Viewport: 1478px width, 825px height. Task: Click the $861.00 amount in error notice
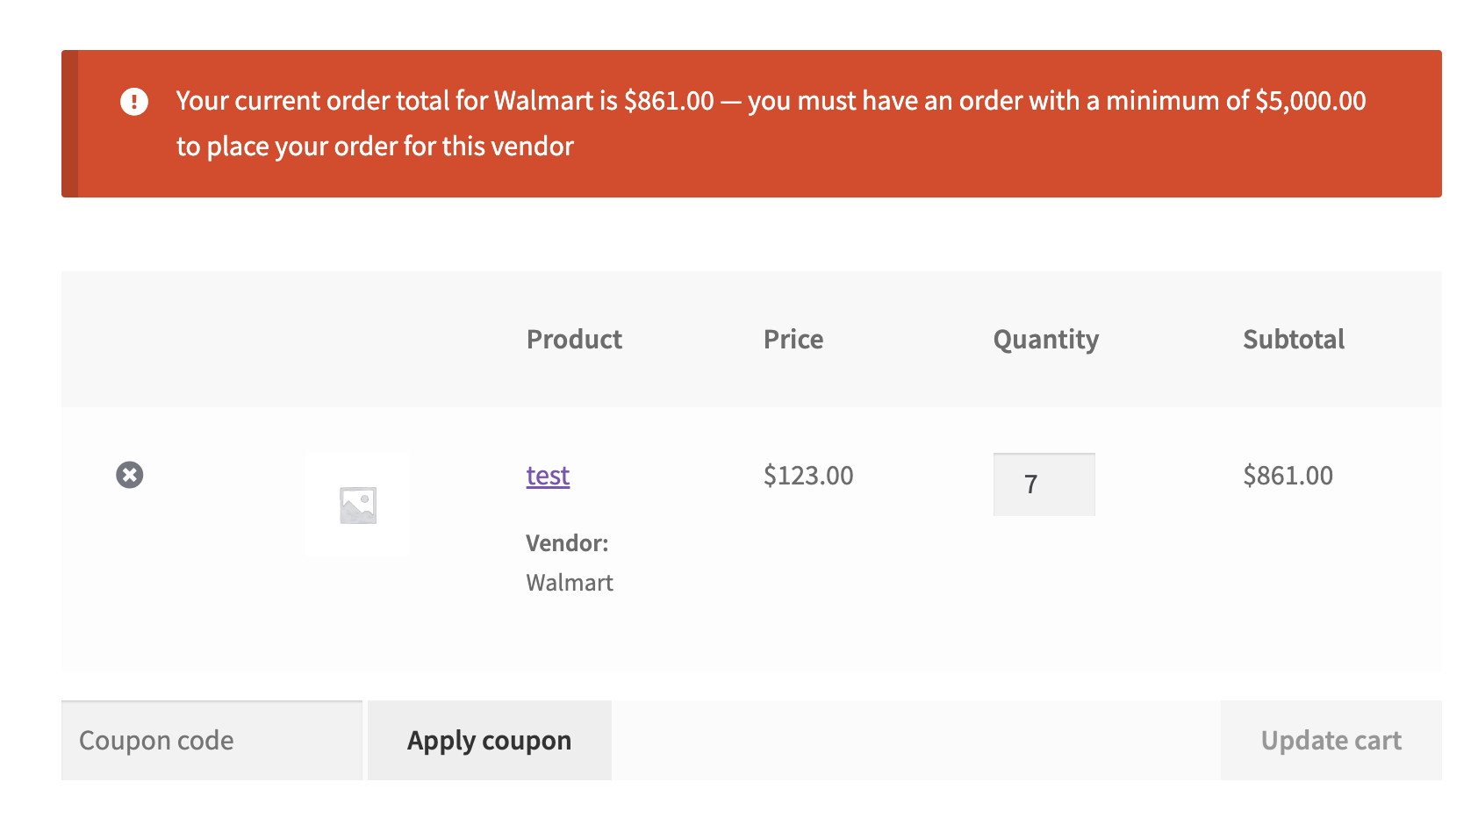669,101
